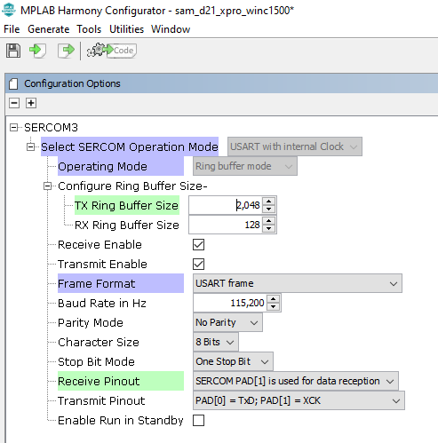Open the Utilities menu
438x443 pixels.
coord(126,29)
